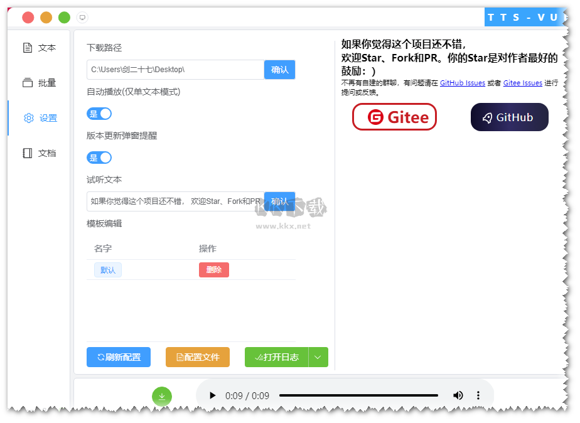
Task: Click the audio progress seek bar
Action: point(358,395)
